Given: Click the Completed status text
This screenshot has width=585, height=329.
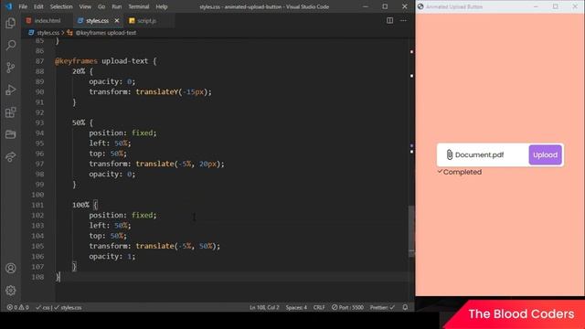Looking at the screenshot, I should click(x=463, y=172).
